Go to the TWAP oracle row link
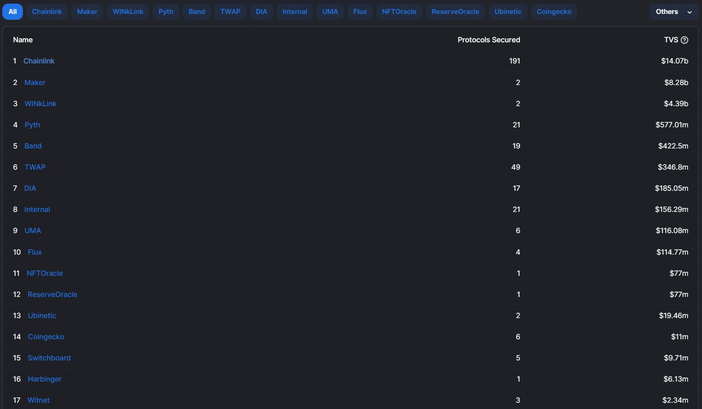 pos(35,167)
